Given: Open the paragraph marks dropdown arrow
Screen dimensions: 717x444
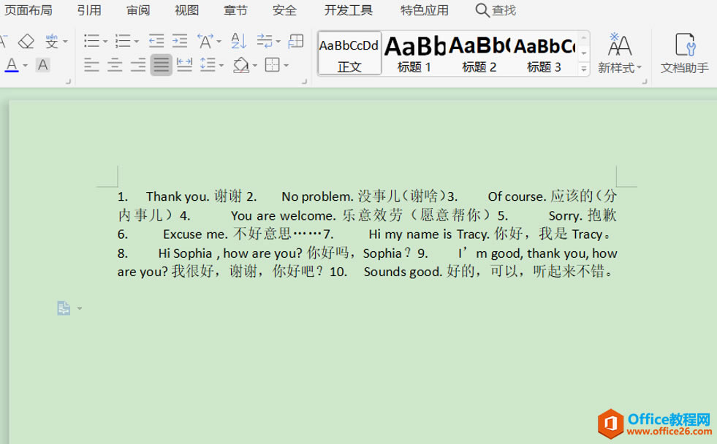Looking at the screenshot, I should click(278, 42).
